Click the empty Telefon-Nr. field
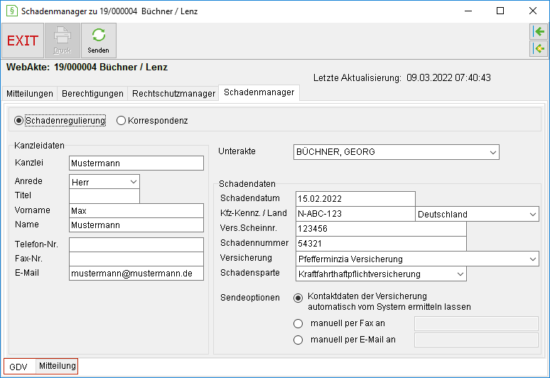Image resolution: width=550 pixels, height=378 pixels. point(136,244)
